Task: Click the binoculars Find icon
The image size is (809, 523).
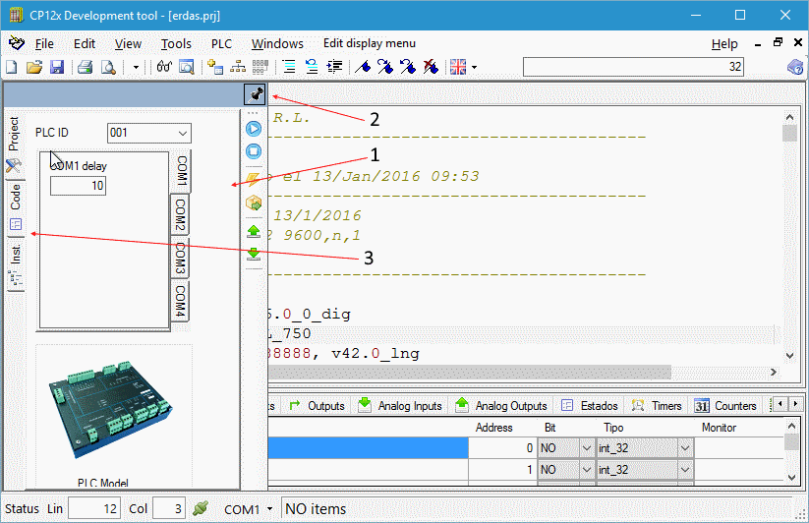Action: 164,67
